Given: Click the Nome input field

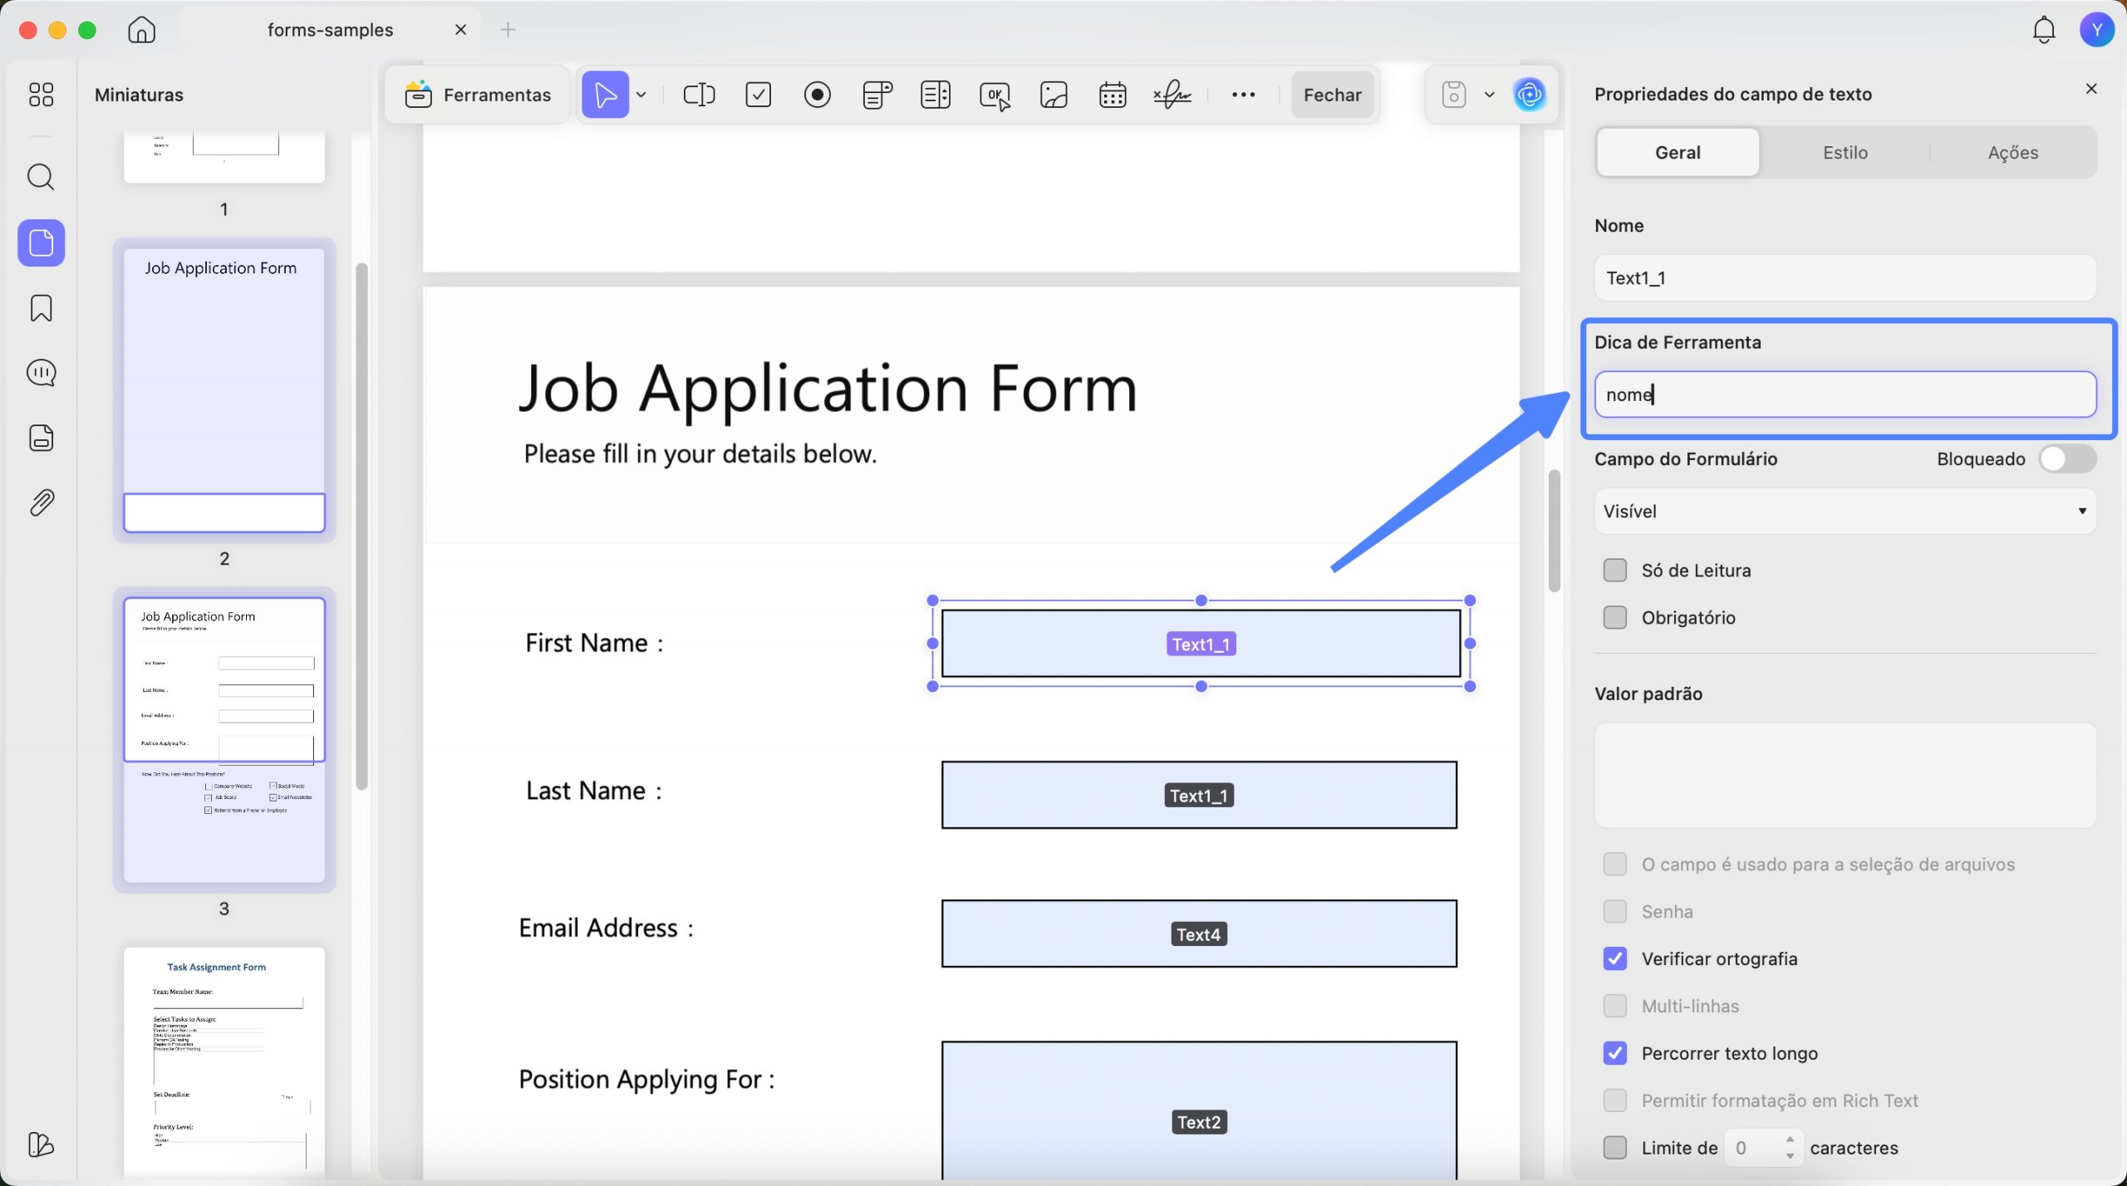Looking at the screenshot, I should (x=1845, y=278).
